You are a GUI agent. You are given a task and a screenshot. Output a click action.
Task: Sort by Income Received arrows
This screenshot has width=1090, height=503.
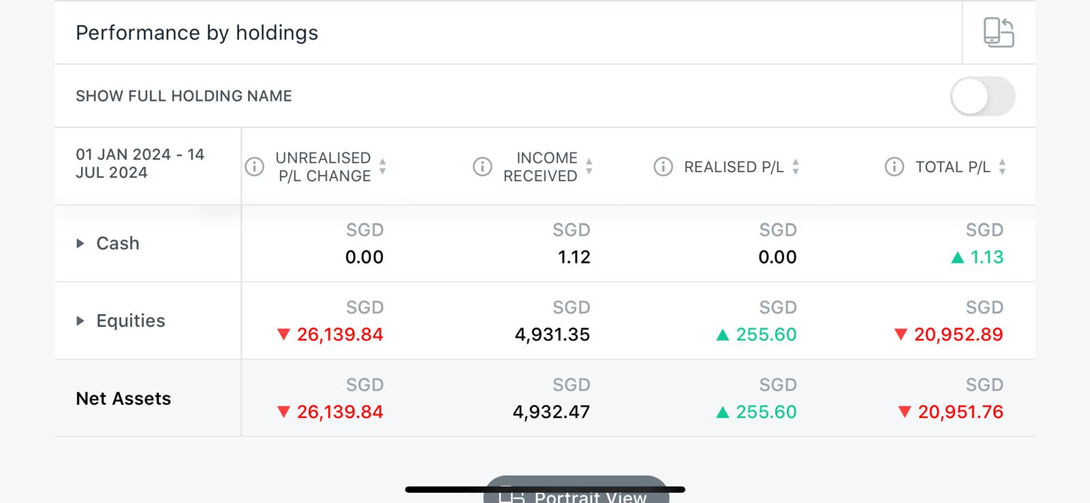click(589, 167)
